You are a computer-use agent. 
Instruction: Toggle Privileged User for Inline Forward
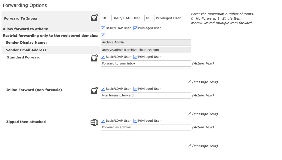135,89
